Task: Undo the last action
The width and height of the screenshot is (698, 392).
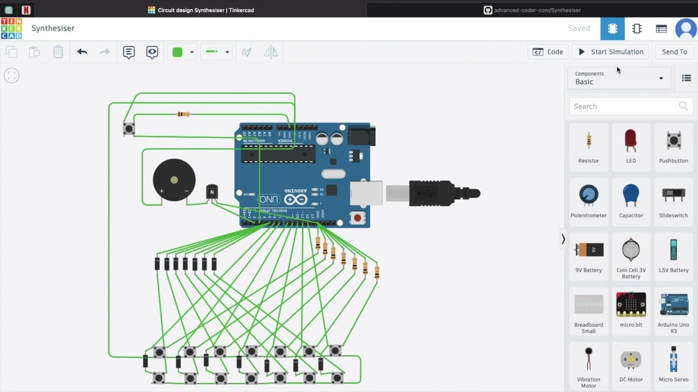Action: pos(82,52)
